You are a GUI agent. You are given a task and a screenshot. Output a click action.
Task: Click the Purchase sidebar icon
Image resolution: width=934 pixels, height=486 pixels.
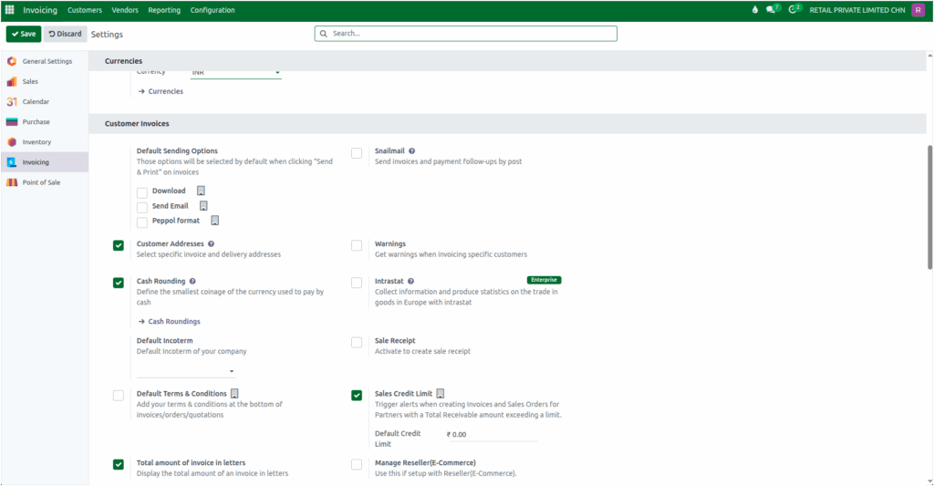12,122
